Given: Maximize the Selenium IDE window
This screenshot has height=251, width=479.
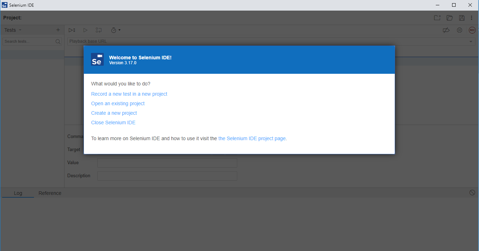Looking at the screenshot, I should tap(454, 5).
